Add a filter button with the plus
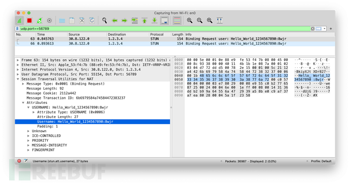This screenshot has height=184, width=350. coord(331,28)
